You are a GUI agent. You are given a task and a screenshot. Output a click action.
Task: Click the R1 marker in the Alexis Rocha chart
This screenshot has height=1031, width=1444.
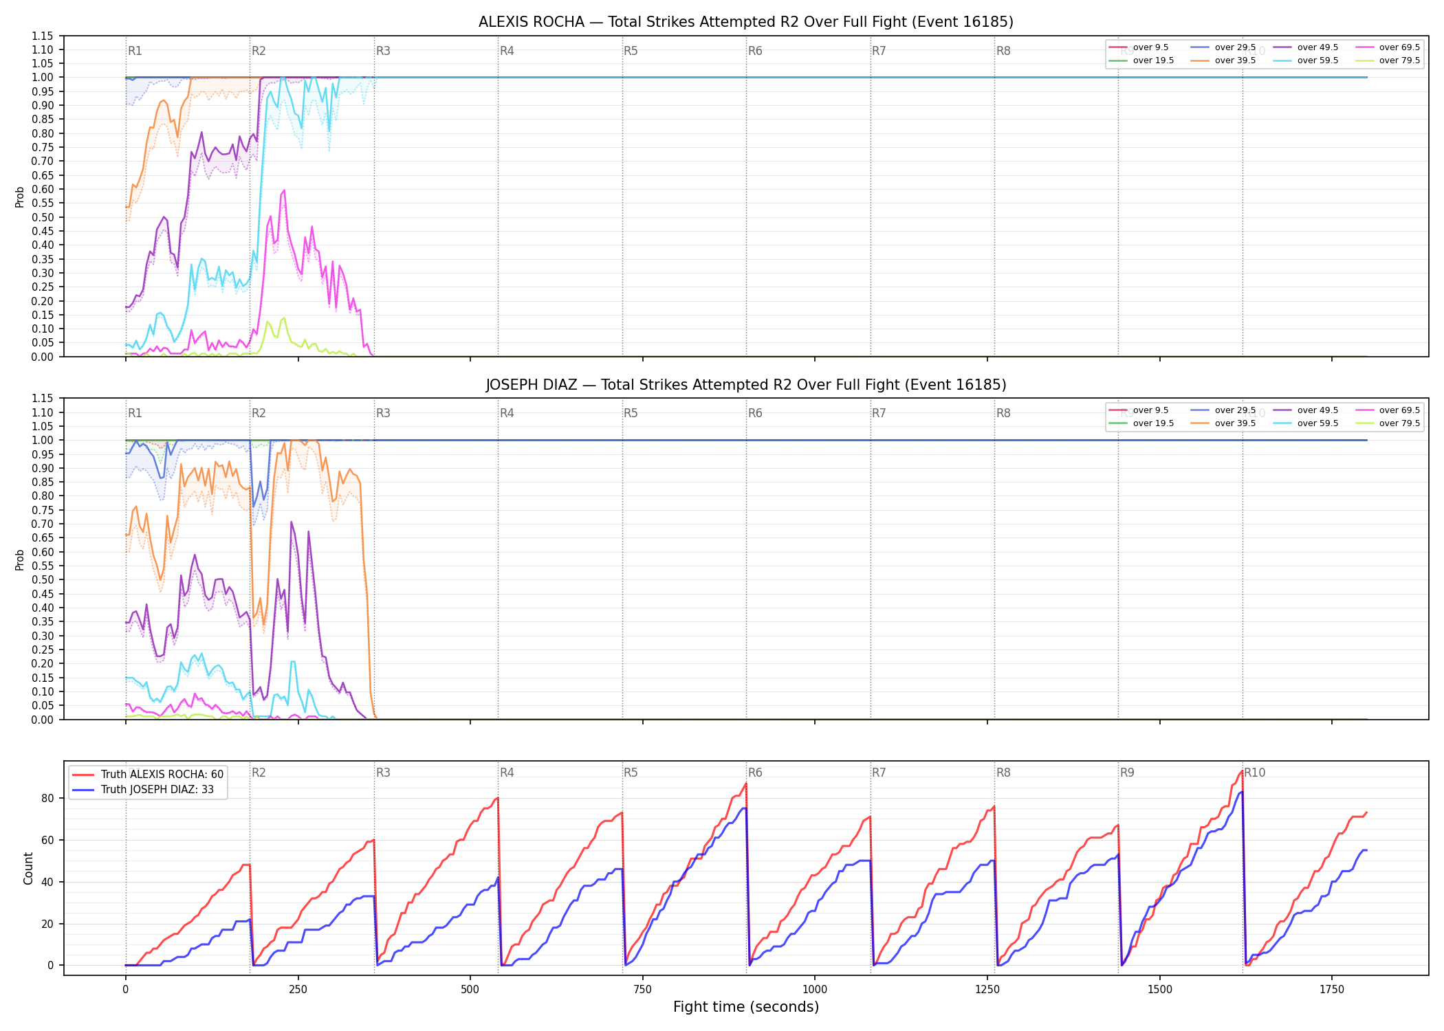point(135,51)
